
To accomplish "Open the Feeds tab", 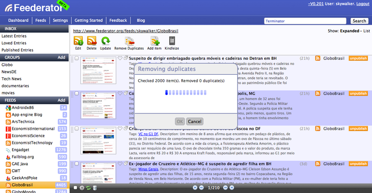I will 40,20.
